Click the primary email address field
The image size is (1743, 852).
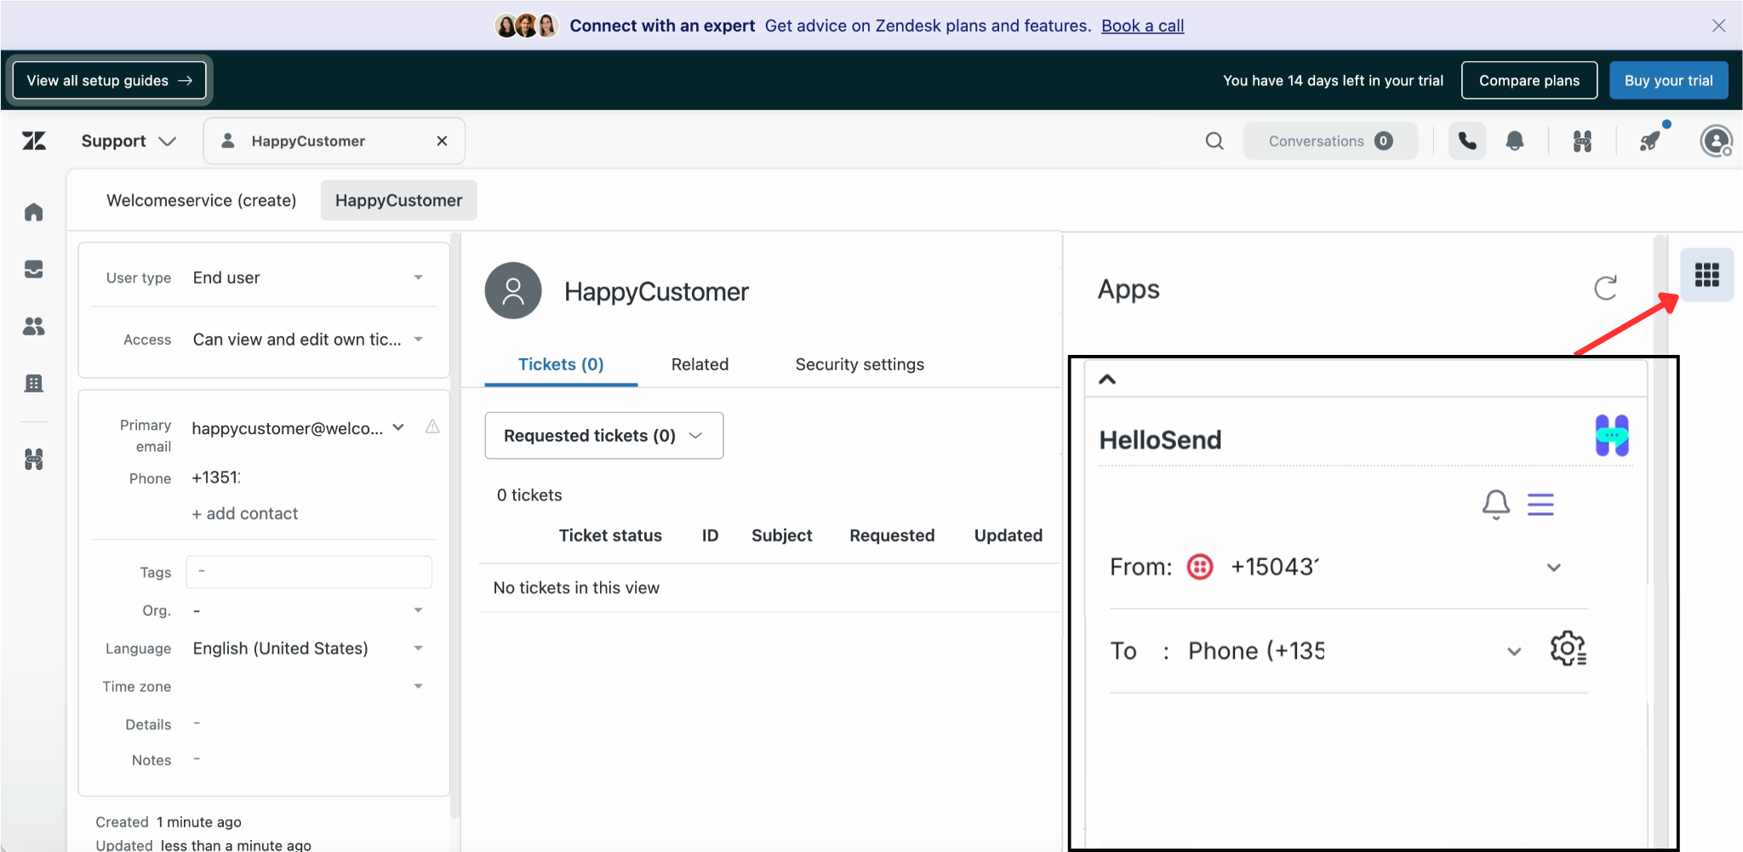point(288,428)
